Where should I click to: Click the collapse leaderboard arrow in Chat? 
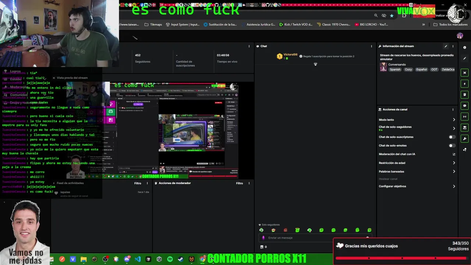pyautogui.click(x=315, y=64)
